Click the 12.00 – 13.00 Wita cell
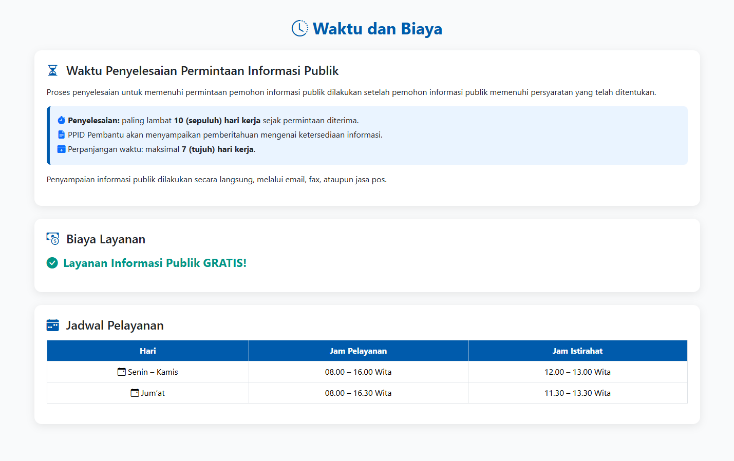734x461 pixels. pos(577,372)
